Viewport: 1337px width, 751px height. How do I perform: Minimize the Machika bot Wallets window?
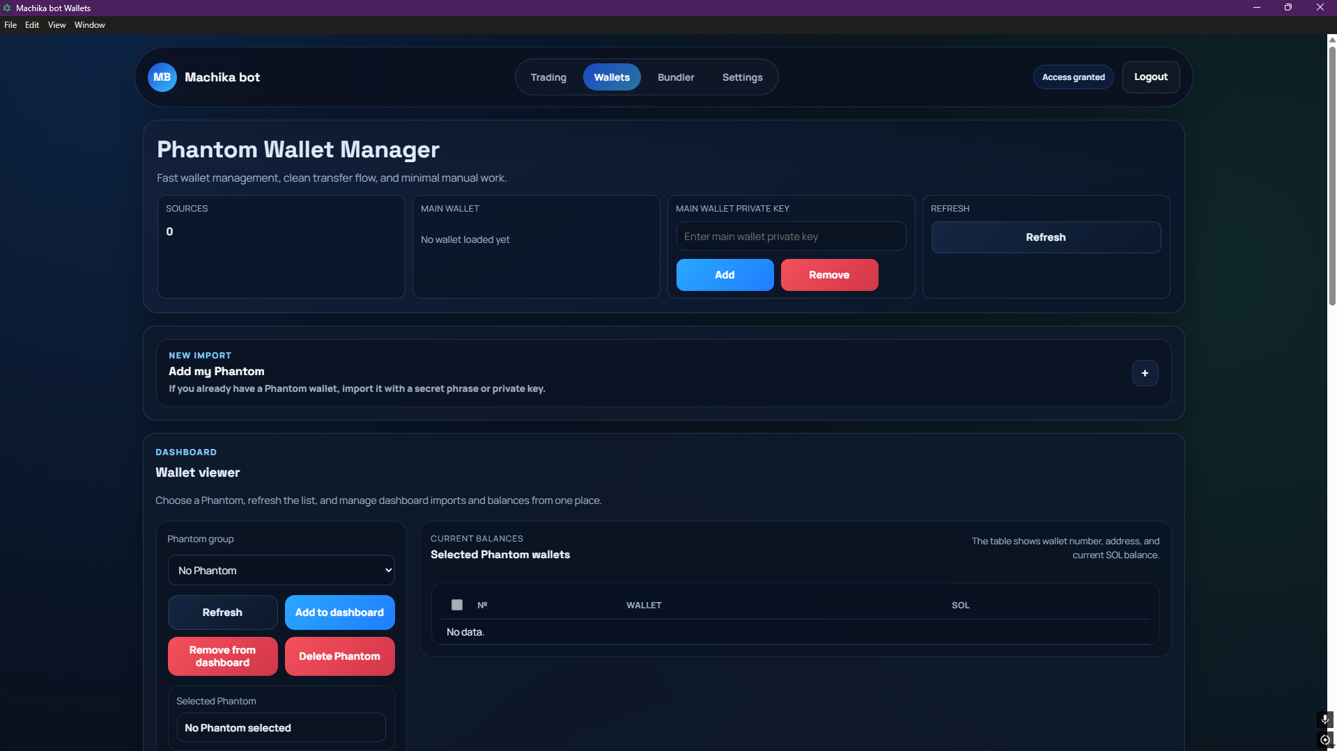click(1256, 8)
